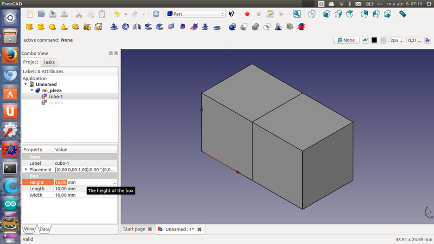The width and height of the screenshot is (434, 244).
Task: Click the Length value field
Action: coord(84,189)
